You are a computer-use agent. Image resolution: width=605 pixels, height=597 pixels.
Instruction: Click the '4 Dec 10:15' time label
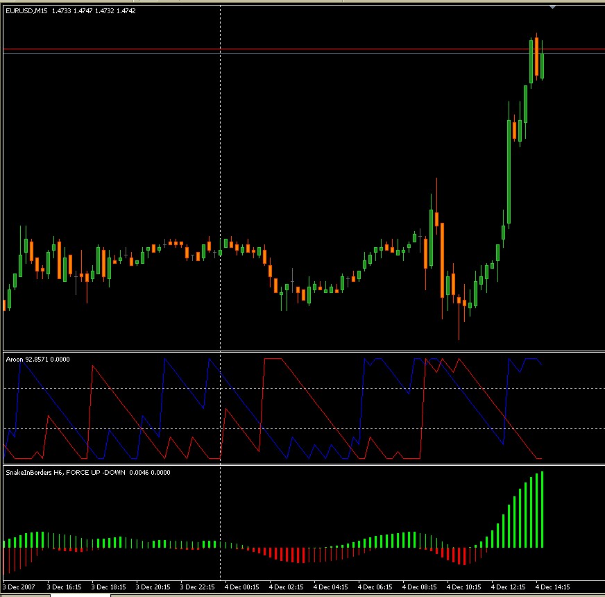tap(463, 587)
